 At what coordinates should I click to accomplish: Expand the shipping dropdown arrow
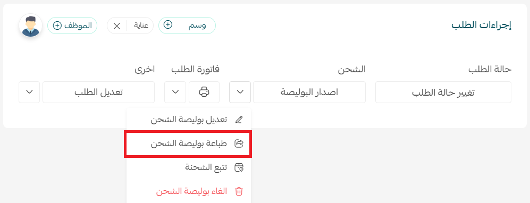[x=240, y=92]
